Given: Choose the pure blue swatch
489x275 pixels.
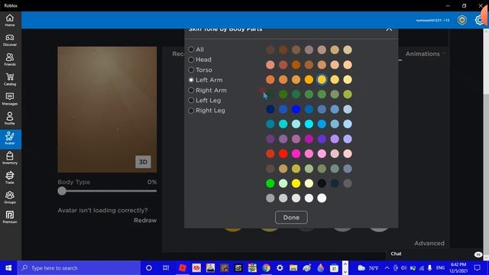Looking at the screenshot, I should (296, 109).
